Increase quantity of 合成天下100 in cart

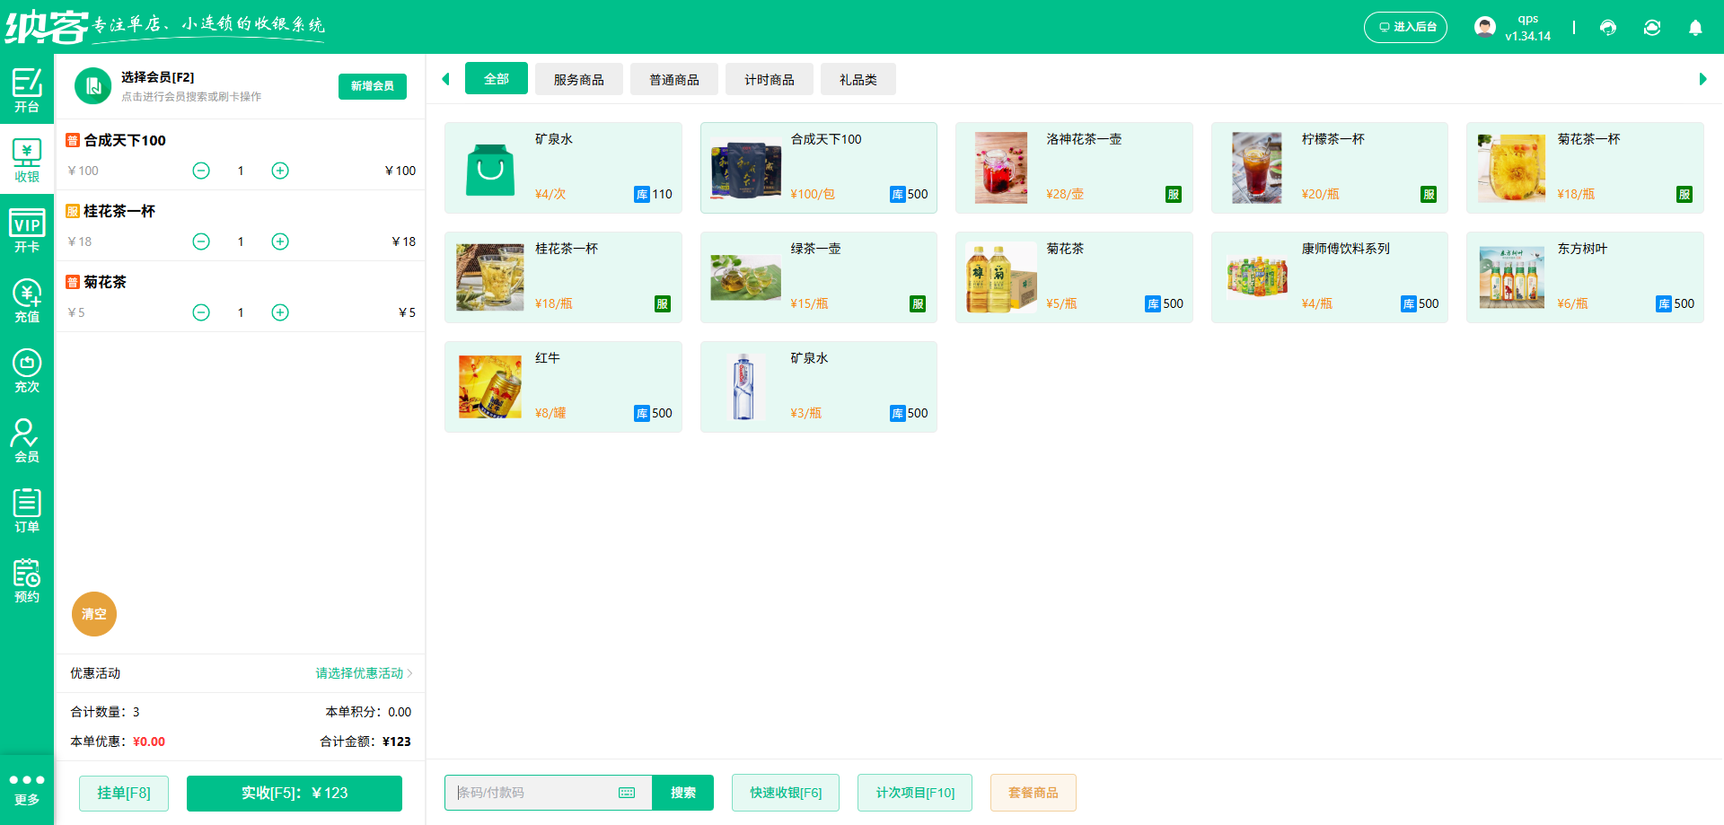(x=279, y=170)
